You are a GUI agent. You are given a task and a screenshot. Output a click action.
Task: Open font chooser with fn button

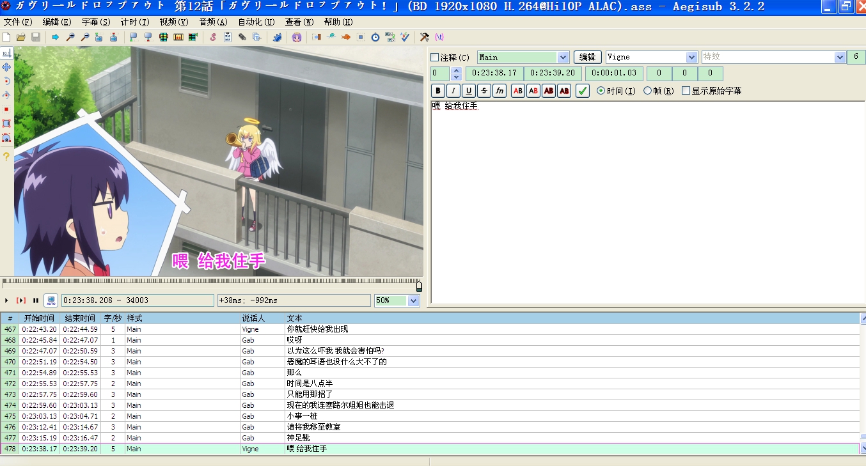point(500,91)
